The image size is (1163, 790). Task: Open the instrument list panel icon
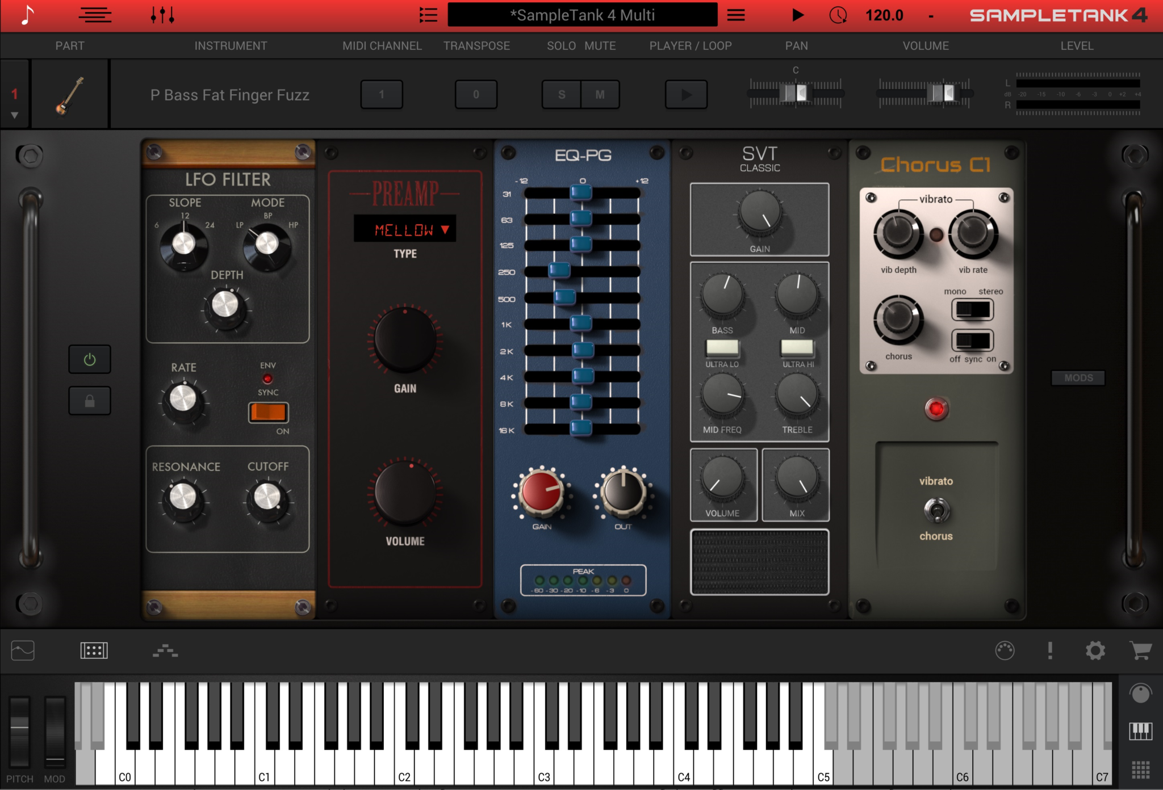click(429, 15)
